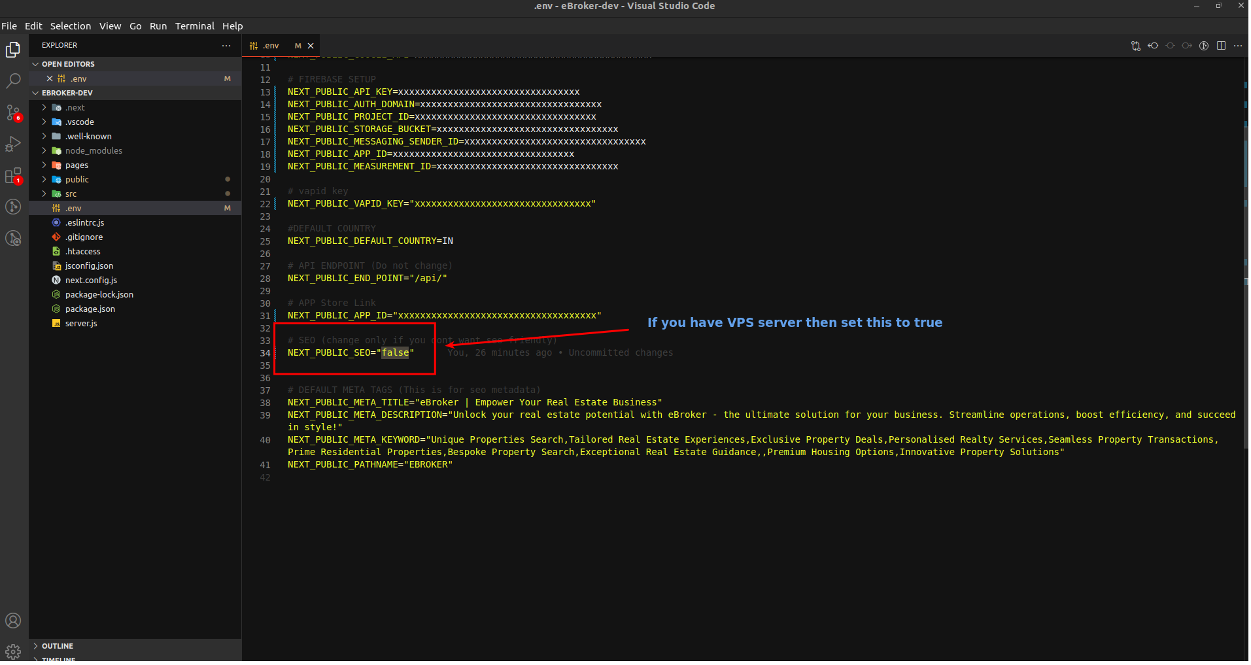Close the .env editor tab
The height and width of the screenshot is (665, 1251).
311,46
